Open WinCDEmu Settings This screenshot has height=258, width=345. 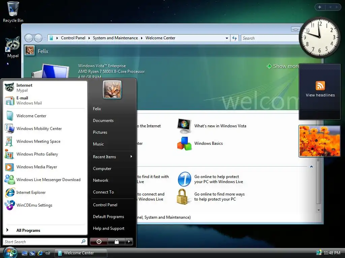coord(45,205)
